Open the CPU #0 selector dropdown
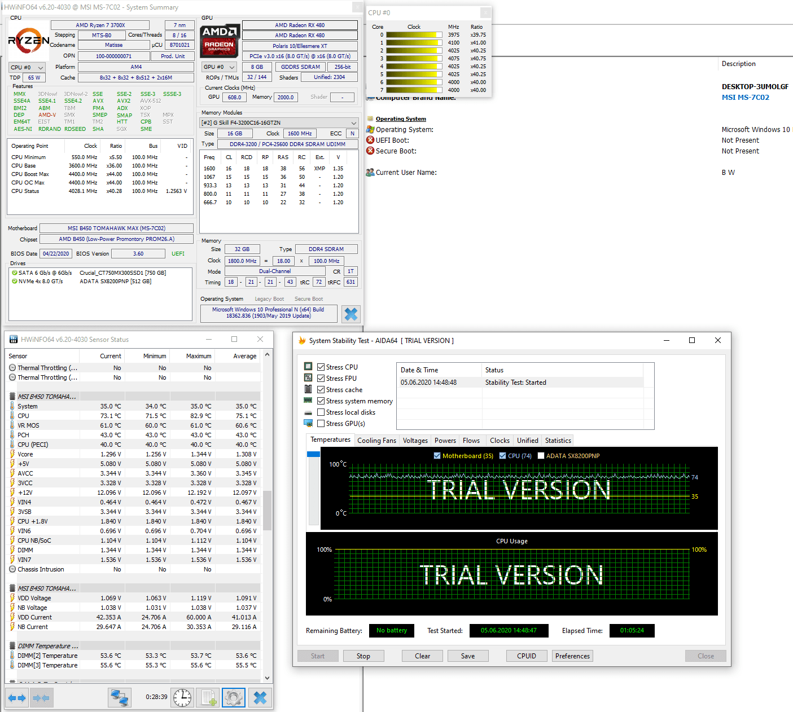The width and height of the screenshot is (793, 712). (x=27, y=67)
